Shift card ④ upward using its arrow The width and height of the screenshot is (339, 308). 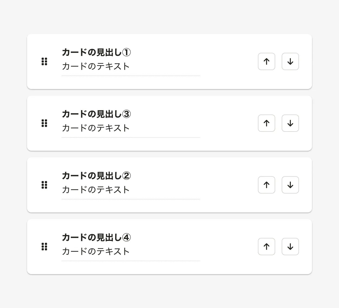[267, 247]
